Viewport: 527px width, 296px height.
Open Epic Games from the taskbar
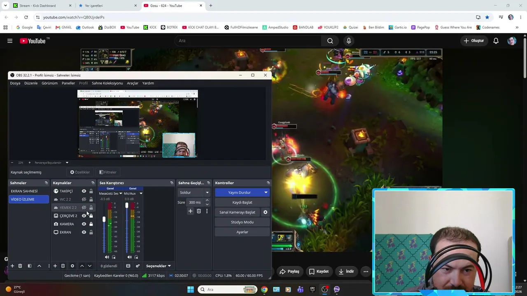(312, 289)
